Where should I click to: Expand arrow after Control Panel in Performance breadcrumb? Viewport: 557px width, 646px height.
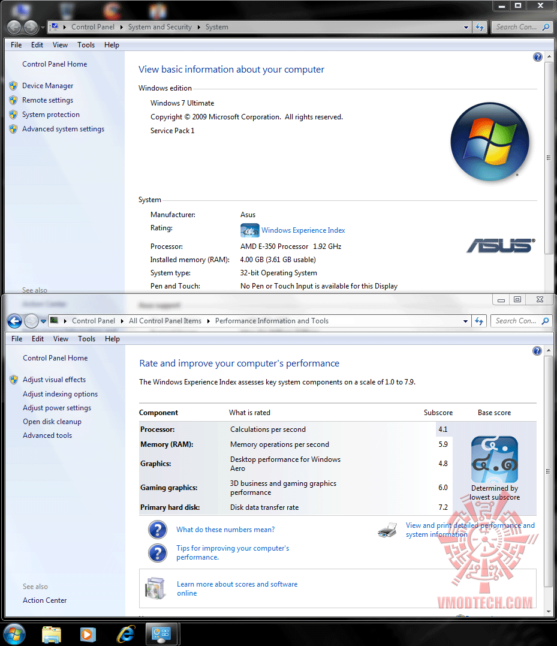(x=122, y=321)
